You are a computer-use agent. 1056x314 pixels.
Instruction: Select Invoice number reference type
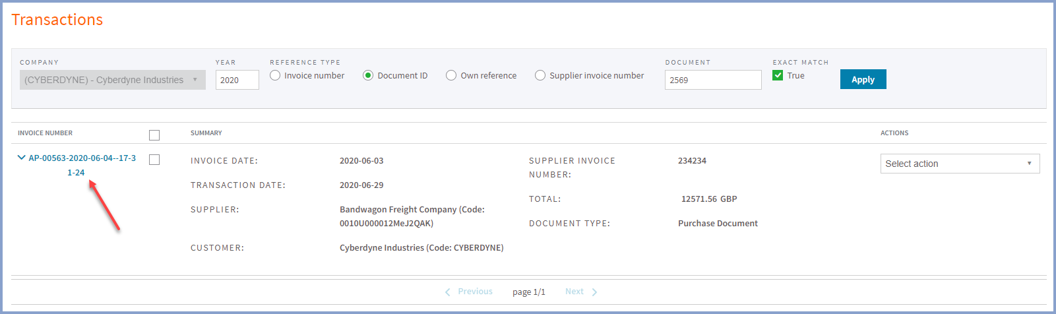click(x=275, y=75)
